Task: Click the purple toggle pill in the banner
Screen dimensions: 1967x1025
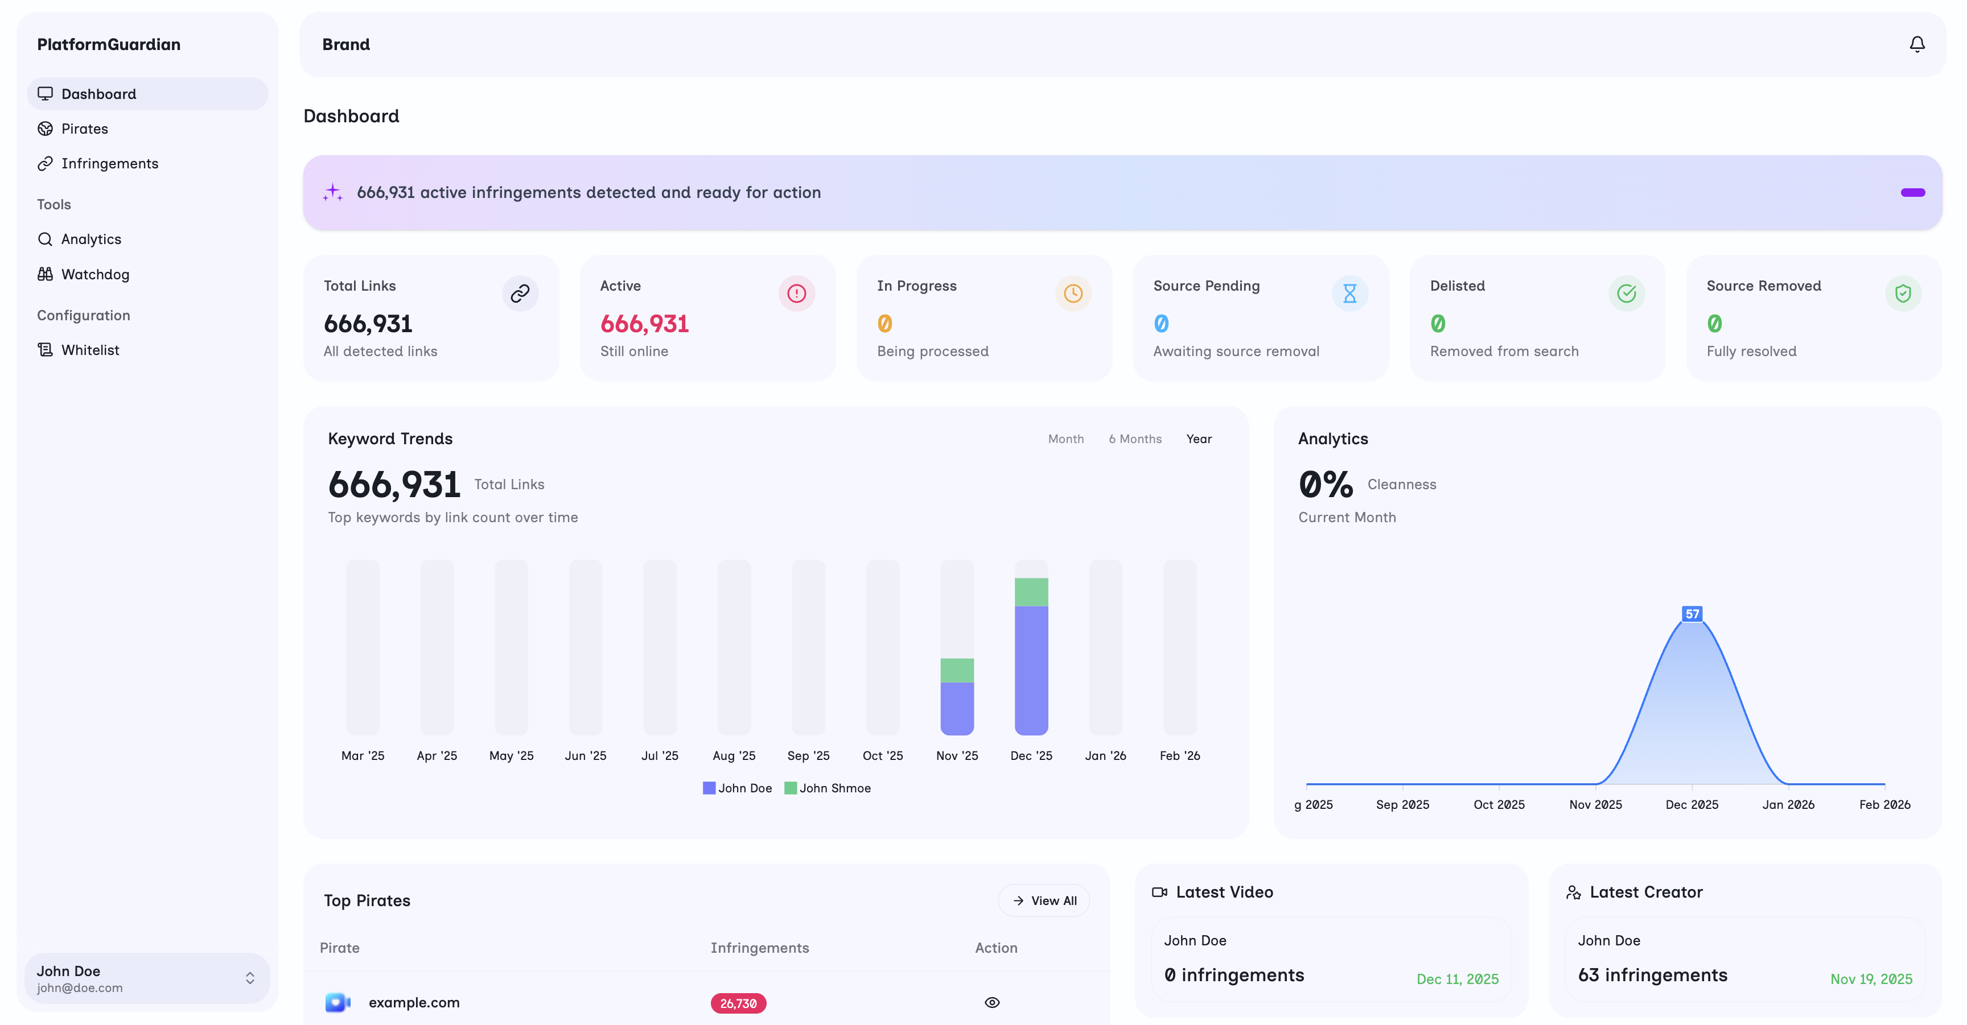Action: point(1913,192)
